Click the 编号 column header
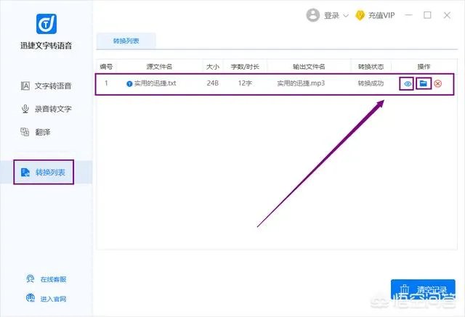Viewport: 465px width, 317px height. click(106, 67)
